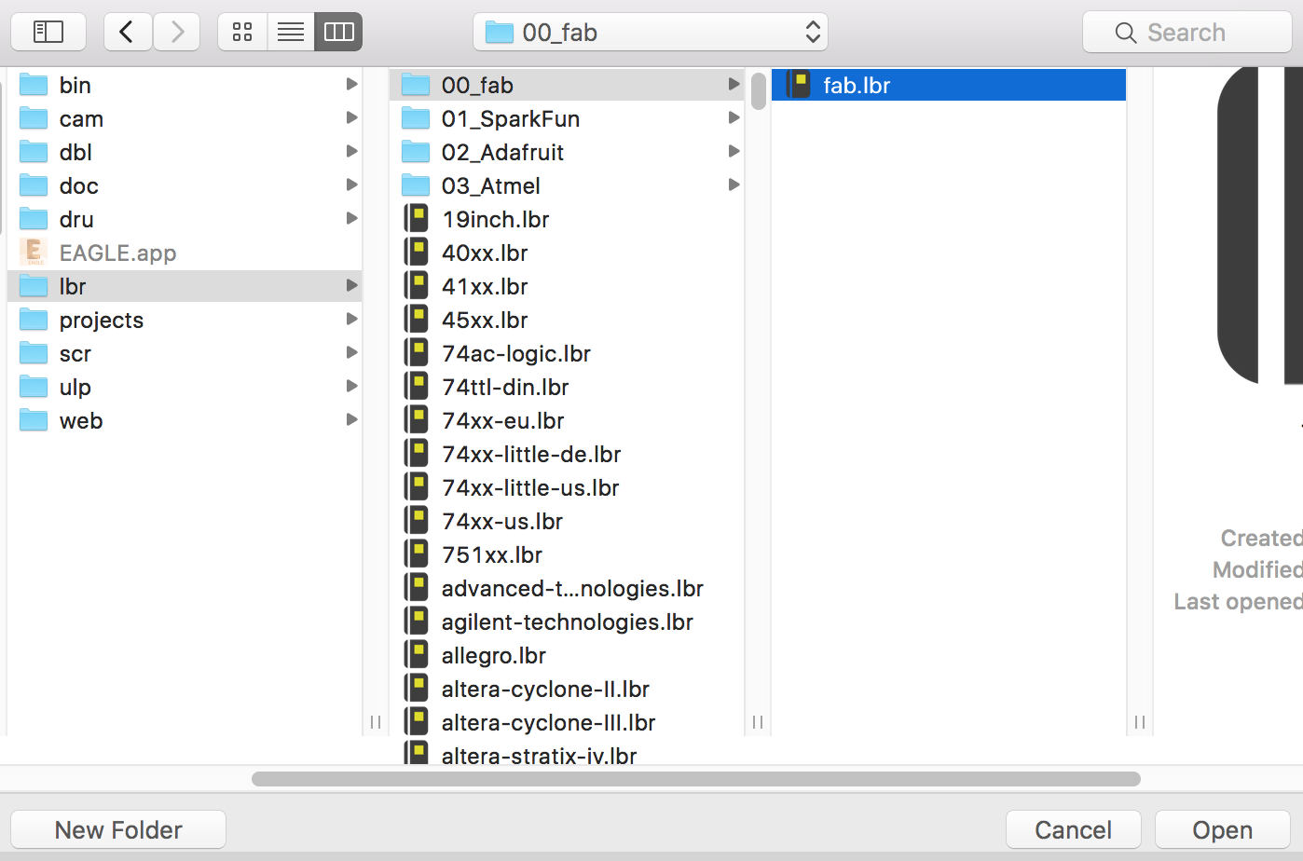This screenshot has height=861, width=1303.
Task: Click inside the Search field
Action: pos(1186,31)
